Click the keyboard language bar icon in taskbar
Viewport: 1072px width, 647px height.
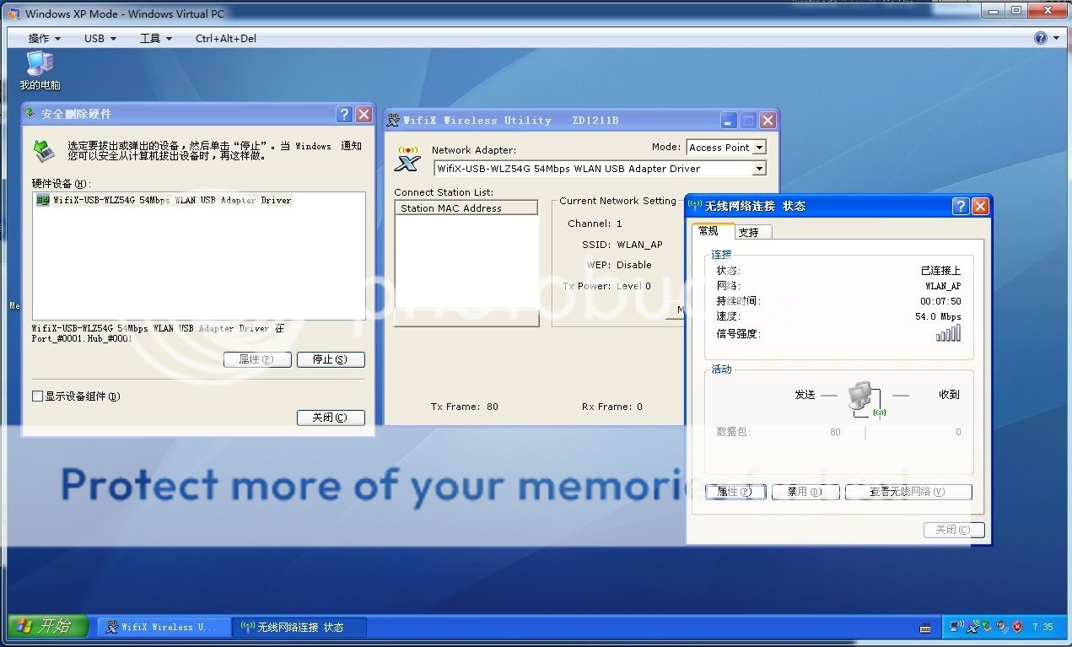click(925, 628)
